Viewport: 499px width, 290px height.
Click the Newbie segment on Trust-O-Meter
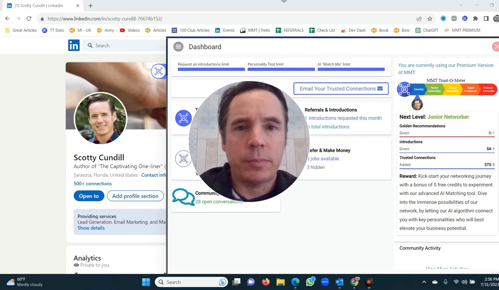419,89
